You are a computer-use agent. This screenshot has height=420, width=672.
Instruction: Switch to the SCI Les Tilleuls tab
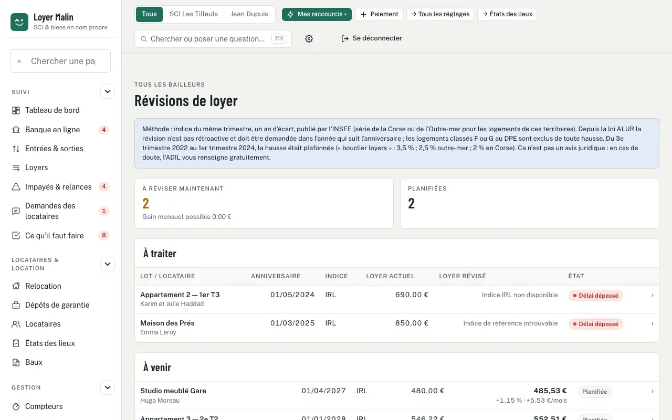(194, 14)
